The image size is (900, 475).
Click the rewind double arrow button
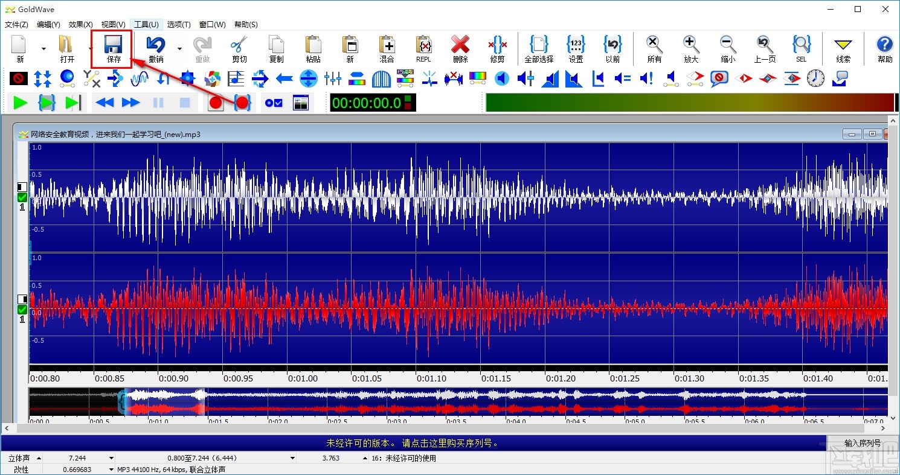tap(105, 103)
